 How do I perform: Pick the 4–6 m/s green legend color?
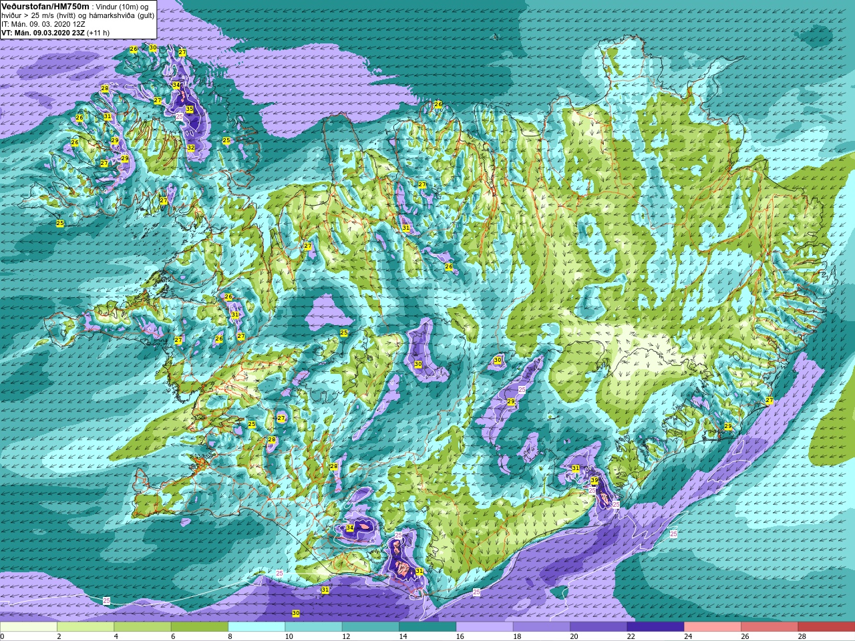pos(142,627)
